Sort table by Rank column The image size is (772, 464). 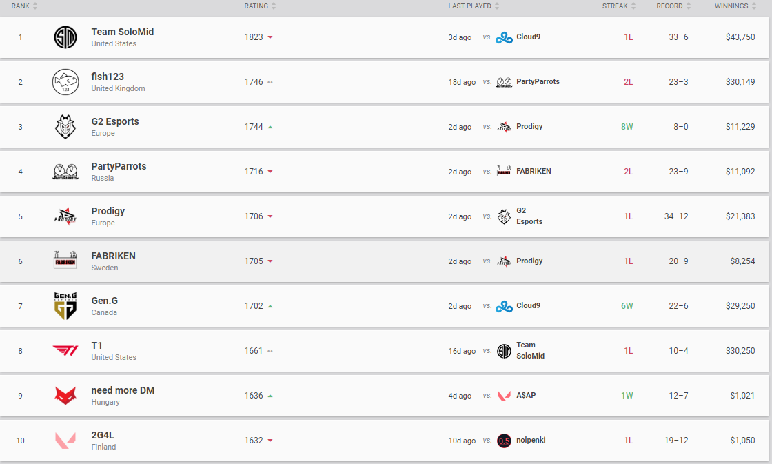(x=24, y=6)
